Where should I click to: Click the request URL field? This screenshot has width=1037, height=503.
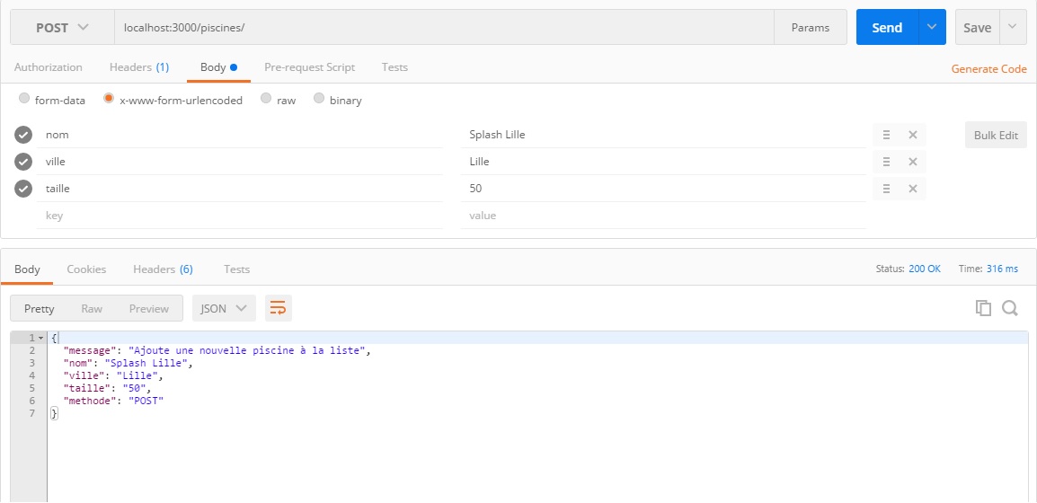(x=445, y=27)
